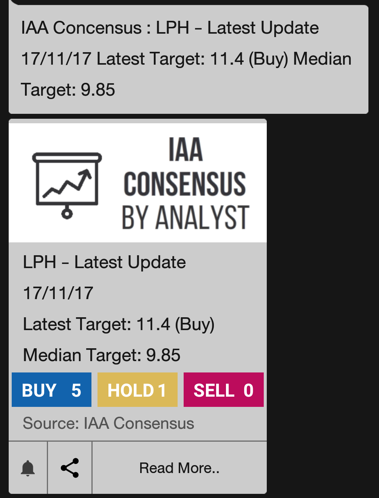Open the Read More.. link
Image resolution: width=379 pixels, height=498 pixels.
point(179,468)
